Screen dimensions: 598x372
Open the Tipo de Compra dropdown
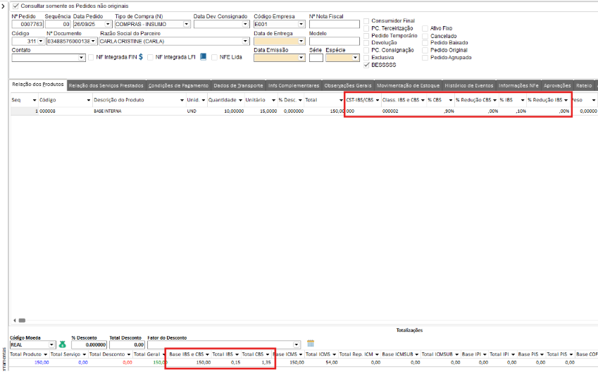[187, 24]
